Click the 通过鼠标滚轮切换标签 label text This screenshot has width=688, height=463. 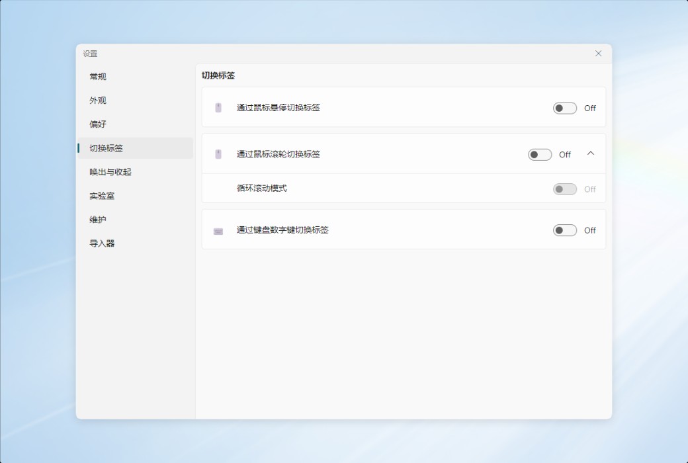click(279, 154)
